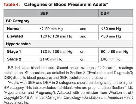Select the "BP Category" section row
This screenshot has width=136, height=104.
68,21
